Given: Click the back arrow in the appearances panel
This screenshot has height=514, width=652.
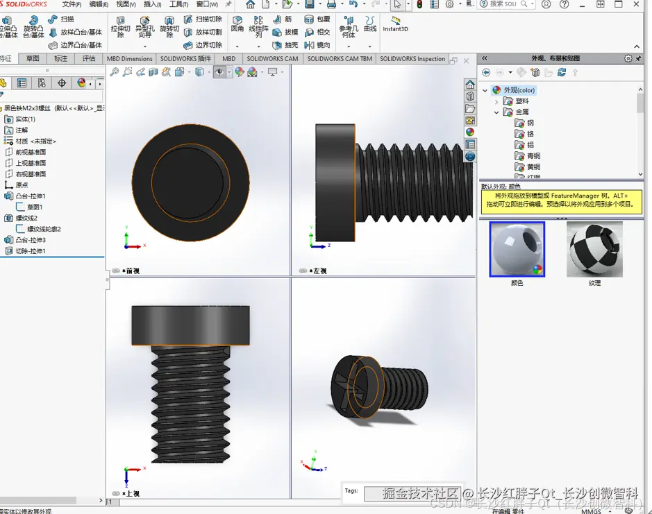Looking at the screenshot, I should click(x=486, y=72).
